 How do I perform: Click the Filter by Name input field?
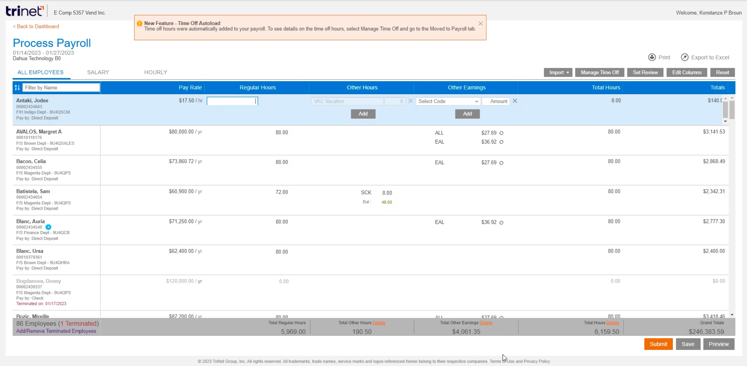pos(61,88)
